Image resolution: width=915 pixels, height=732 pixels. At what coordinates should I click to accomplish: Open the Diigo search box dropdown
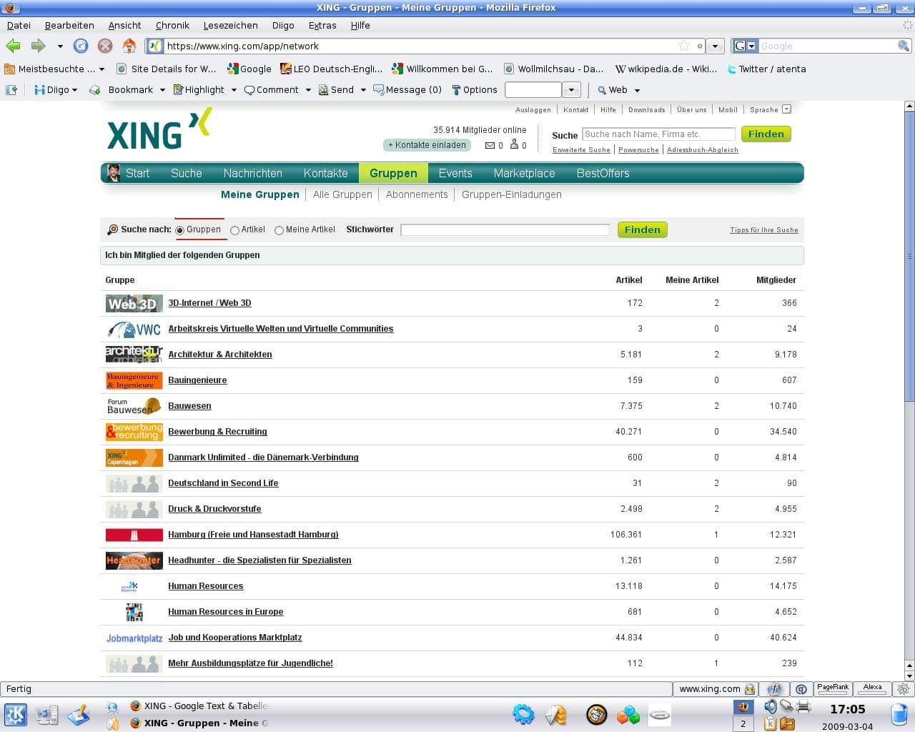tap(570, 90)
